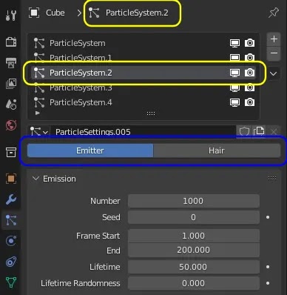Image resolution: width=287 pixels, height=295 pixels.
Task: Toggle viewport display for ParticleSystem
Action: 234,43
